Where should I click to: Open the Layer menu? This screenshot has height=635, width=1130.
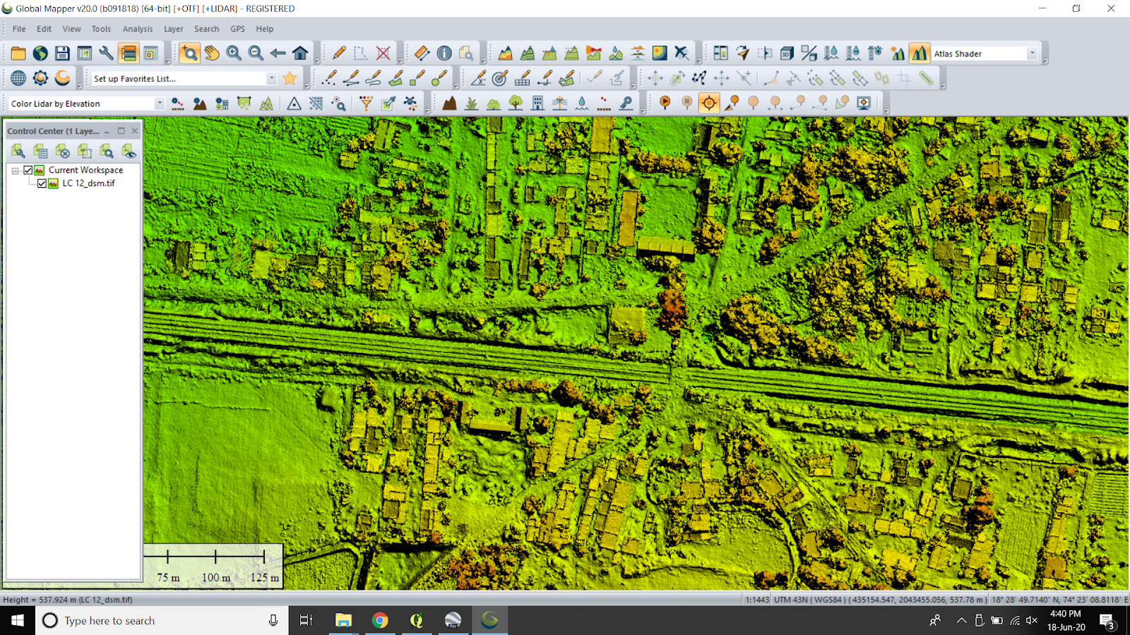click(x=174, y=29)
